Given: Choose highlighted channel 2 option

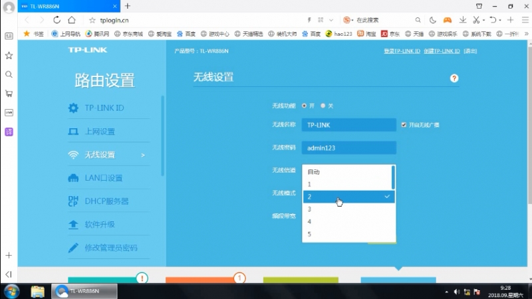Looking at the screenshot, I should tap(348, 197).
